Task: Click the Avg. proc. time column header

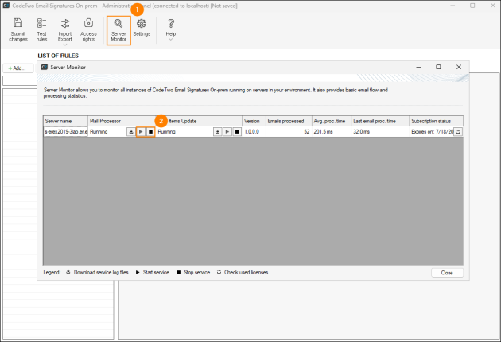Action: pyautogui.click(x=332, y=121)
